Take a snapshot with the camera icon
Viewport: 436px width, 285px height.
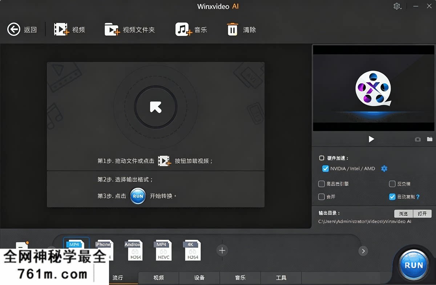tap(418, 139)
